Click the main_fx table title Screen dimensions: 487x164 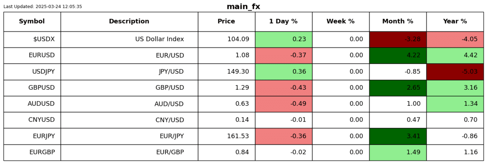coord(243,6)
